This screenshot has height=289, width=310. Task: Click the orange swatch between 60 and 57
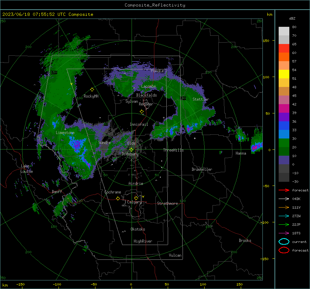click(284, 57)
